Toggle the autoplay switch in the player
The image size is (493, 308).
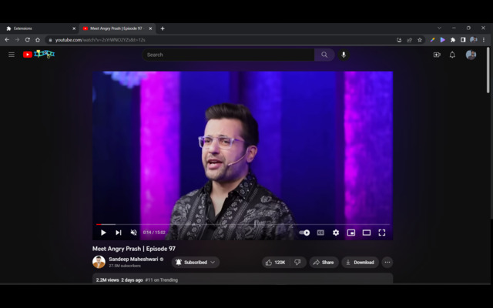(x=304, y=233)
